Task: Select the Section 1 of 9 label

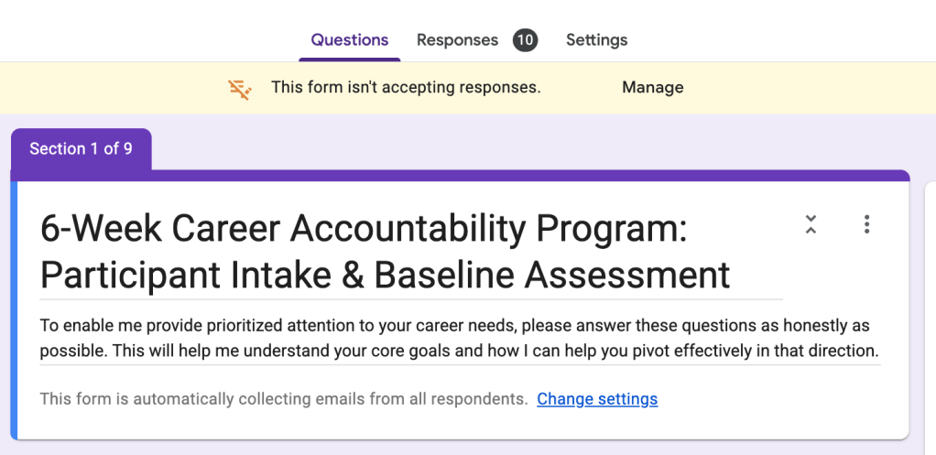Action: (81, 148)
